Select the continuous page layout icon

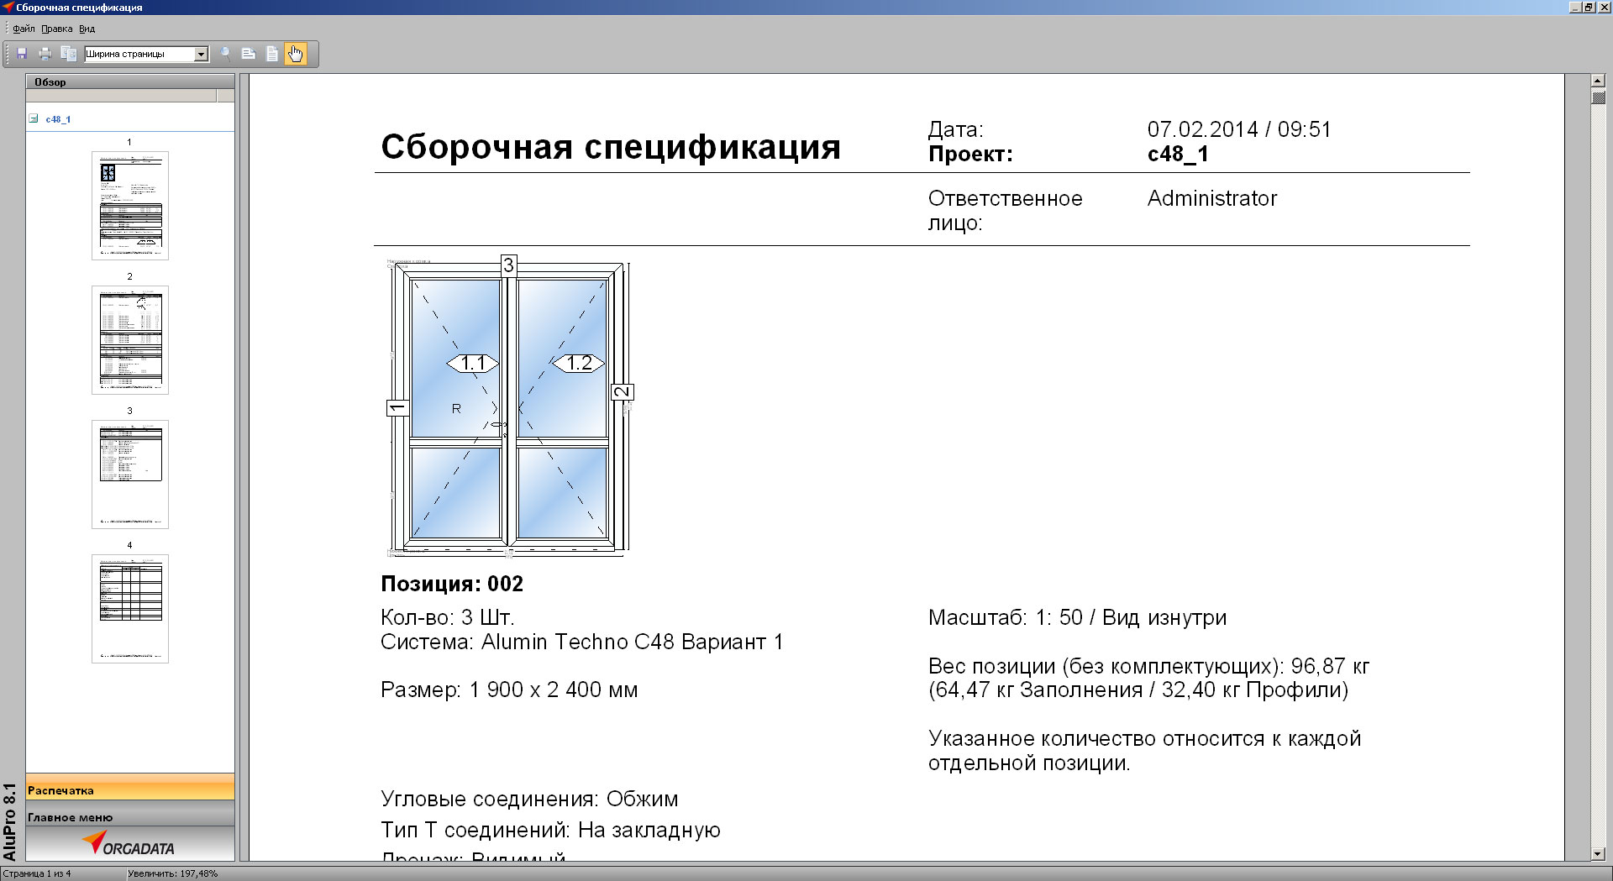click(249, 54)
